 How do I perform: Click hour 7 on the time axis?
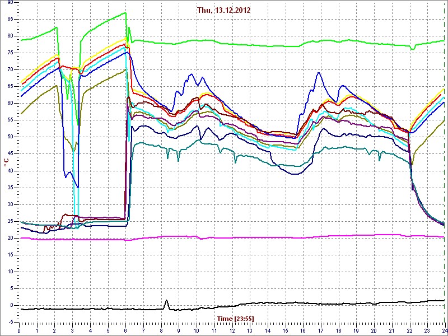143,330
